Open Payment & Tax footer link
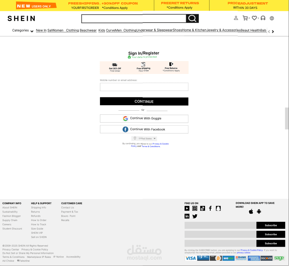289x266 pixels. [70, 212]
